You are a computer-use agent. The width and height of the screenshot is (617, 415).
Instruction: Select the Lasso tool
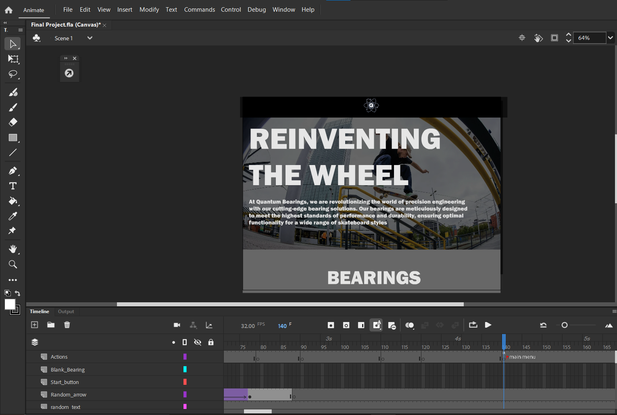pyautogui.click(x=13, y=74)
